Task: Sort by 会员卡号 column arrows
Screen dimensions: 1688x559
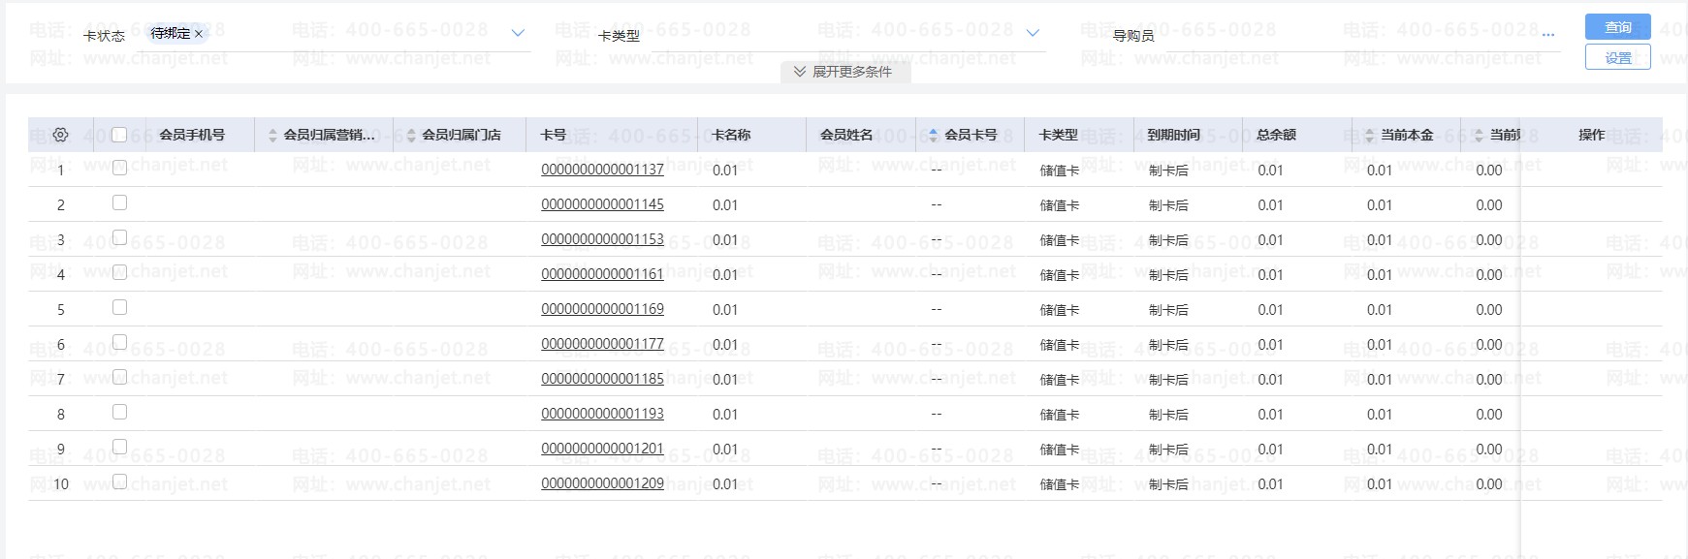Action: 934,135
